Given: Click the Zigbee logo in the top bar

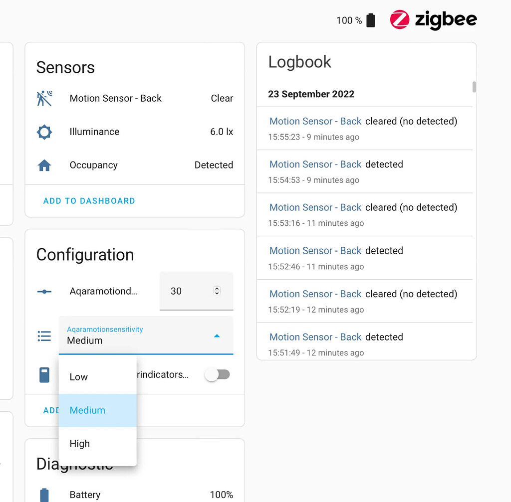Looking at the screenshot, I should (x=433, y=20).
